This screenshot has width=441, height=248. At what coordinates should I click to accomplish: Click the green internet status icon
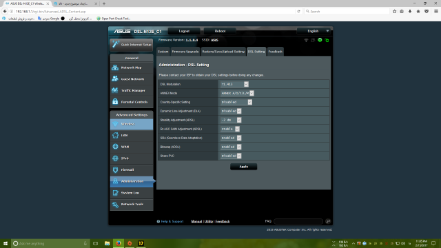[x=320, y=40]
